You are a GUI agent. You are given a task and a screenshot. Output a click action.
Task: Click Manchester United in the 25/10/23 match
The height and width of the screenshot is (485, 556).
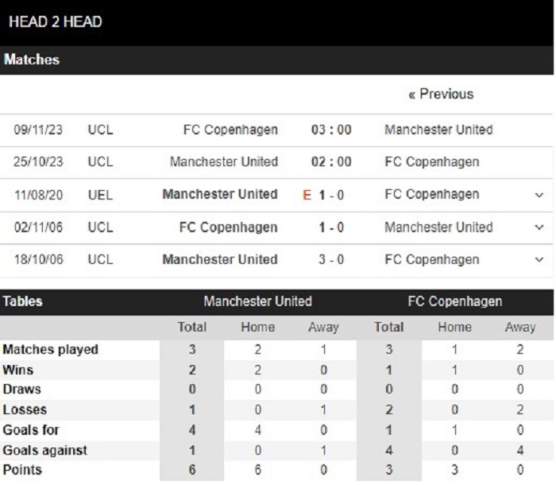tap(224, 162)
